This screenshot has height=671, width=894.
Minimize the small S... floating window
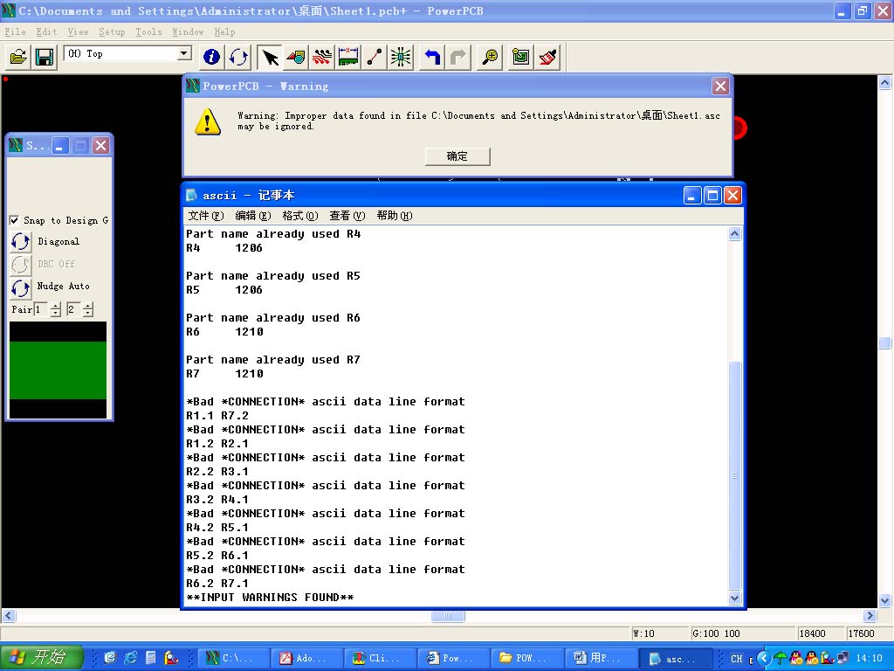[x=60, y=146]
